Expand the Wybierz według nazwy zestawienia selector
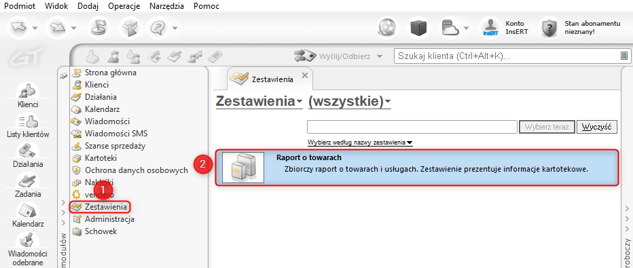Image resolution: width=633 pixels, height=268 pixels. coord(360,142)
